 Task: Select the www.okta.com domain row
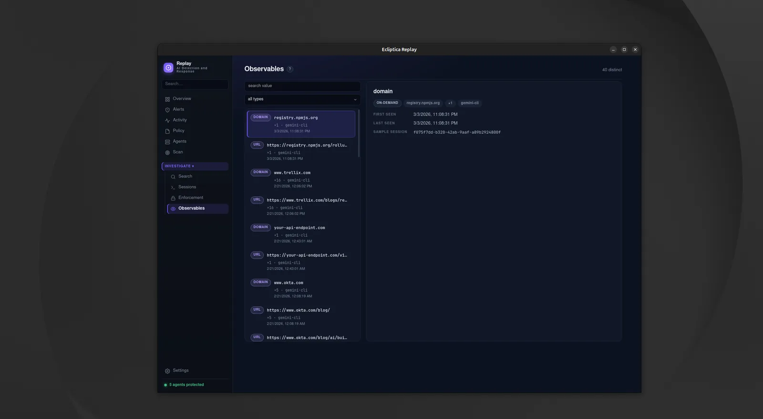(x=301, y=289)
